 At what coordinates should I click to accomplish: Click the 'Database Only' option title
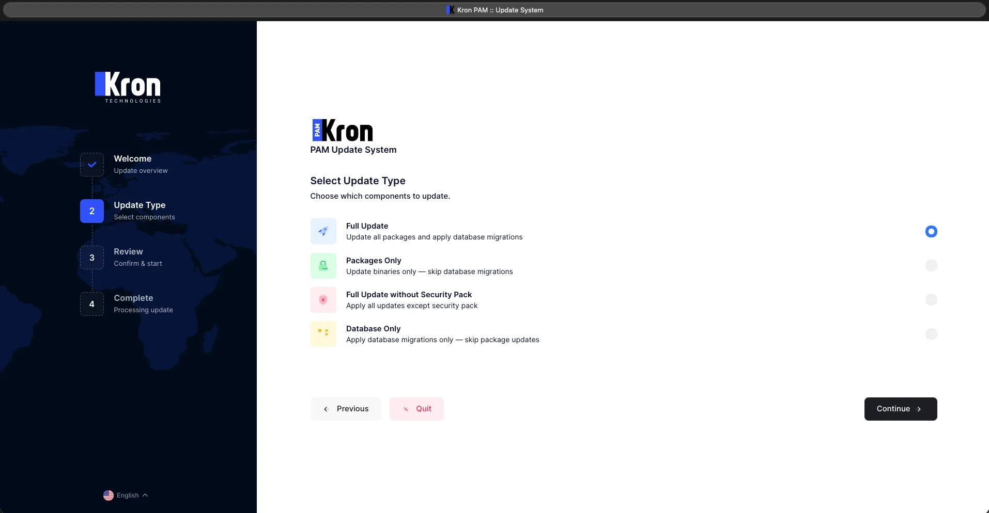coord(373,329)
